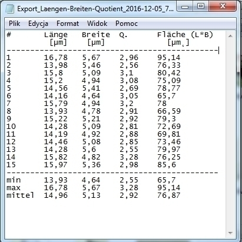Screen dimensions: 242x242
Task: Click the vertical scrollbar track
Action: pyautogui.click(x=230, y=135)
